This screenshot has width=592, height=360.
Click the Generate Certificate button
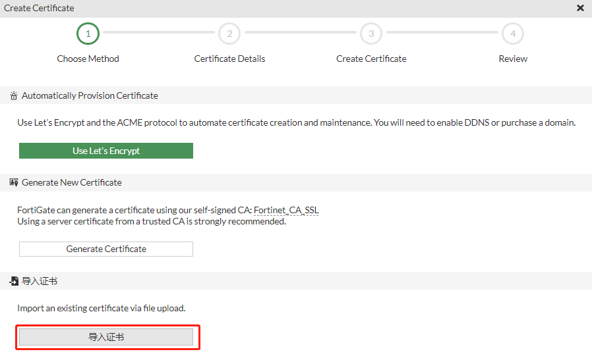point(106,249)
